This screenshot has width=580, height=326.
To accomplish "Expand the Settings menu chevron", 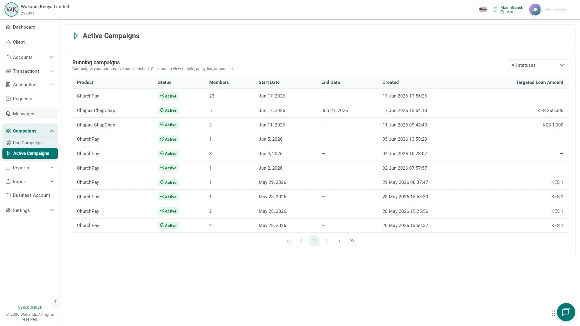I will click(52, 210).
